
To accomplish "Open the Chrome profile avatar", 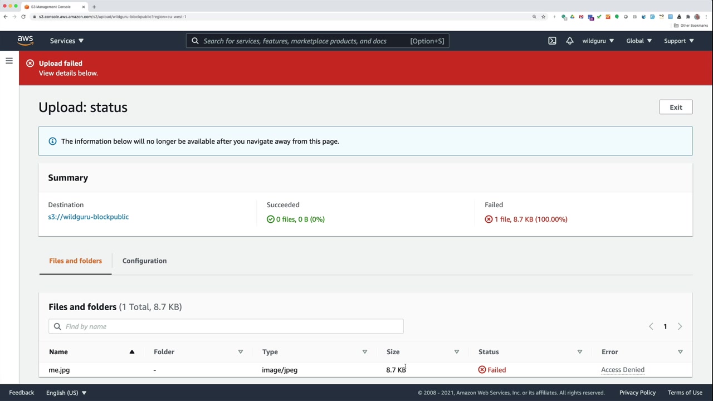I will coord(697,17).
